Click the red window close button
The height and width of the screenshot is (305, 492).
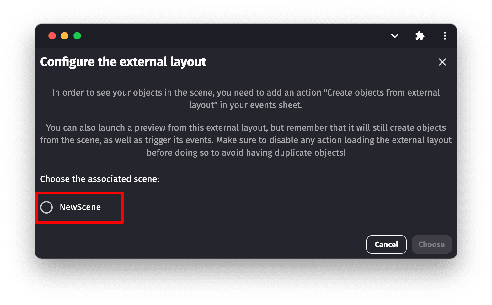tap(52, 36)
